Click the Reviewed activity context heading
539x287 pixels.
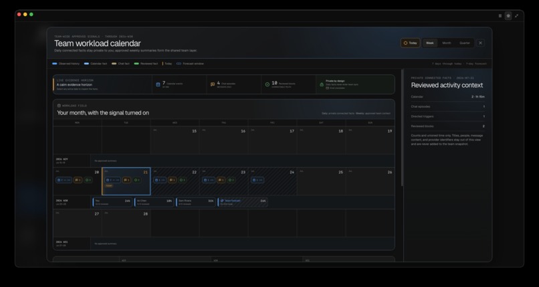[447, 85]
